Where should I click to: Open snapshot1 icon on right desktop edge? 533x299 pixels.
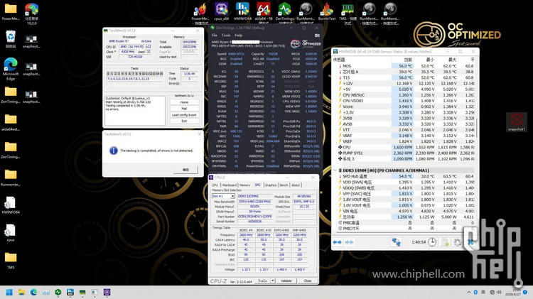coord(517,122)
